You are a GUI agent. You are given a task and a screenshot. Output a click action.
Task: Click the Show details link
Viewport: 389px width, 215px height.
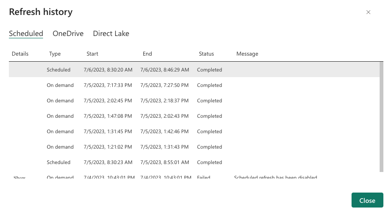[x=20, y=178]
